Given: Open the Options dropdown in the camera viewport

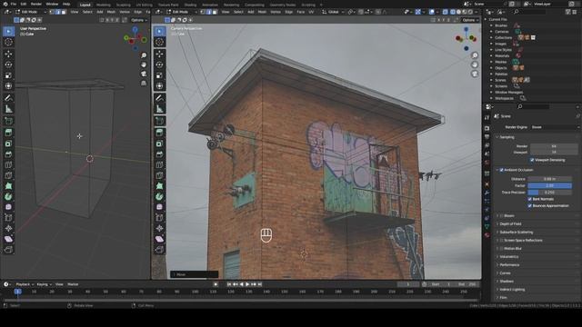Looking at the screenshot, I should [x=471, y=20].
